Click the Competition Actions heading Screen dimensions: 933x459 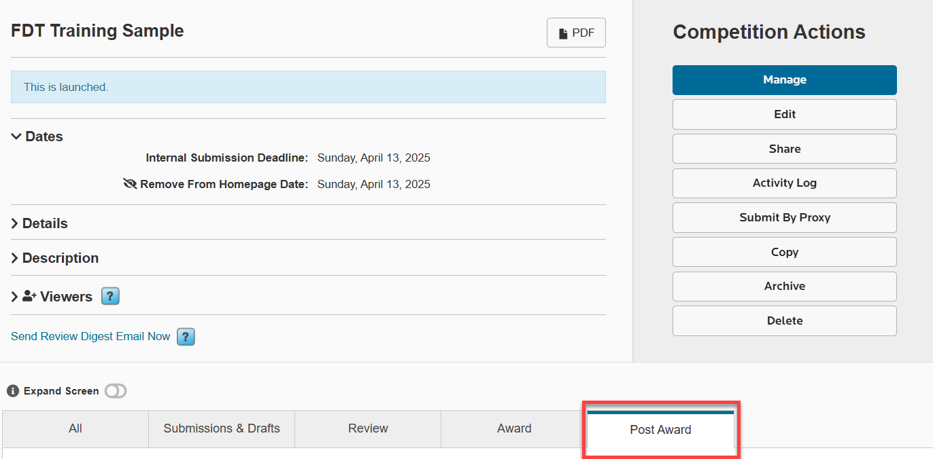click(x=769, y=32)
